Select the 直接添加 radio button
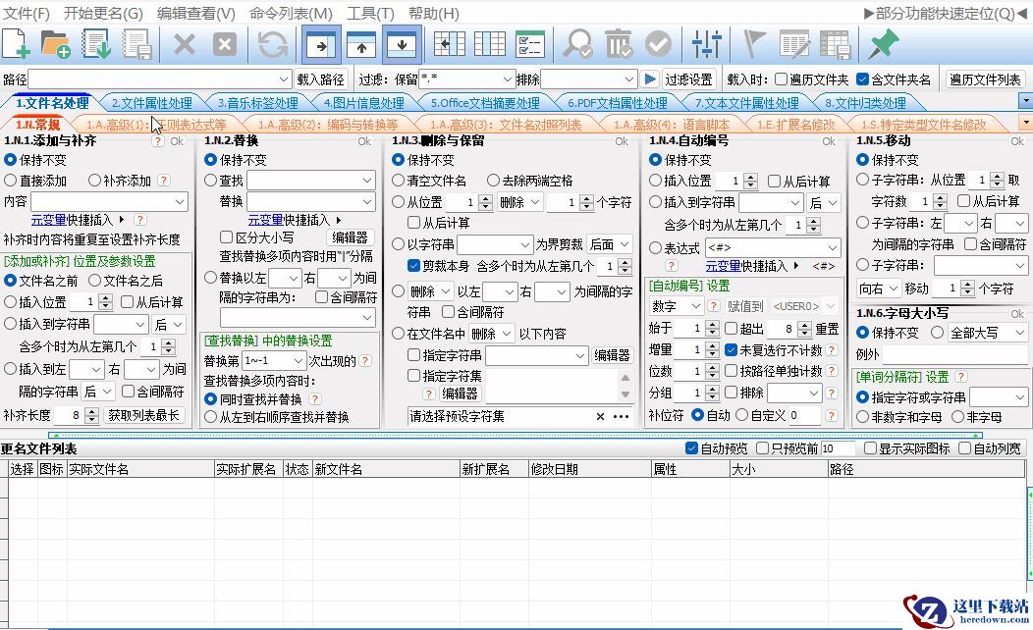Image resolution: width=1033 pixels, height=630 pixels. pos(11,181)
